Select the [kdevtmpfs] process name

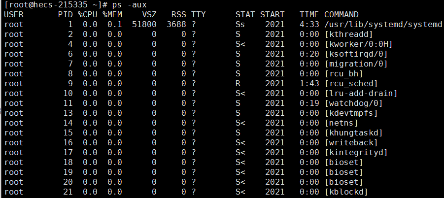351,113
